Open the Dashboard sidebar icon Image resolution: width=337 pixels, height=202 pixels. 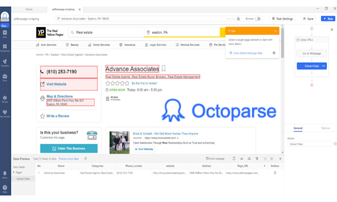[5, 48]
